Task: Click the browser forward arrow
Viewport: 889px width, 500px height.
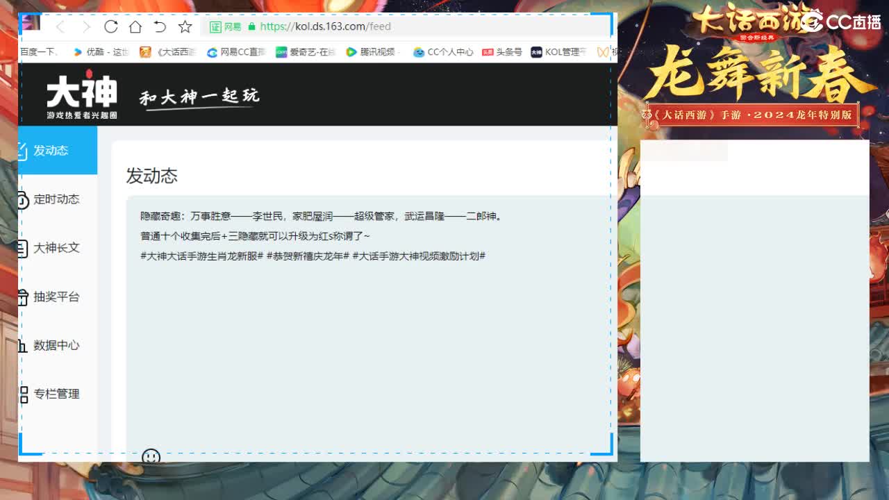Action: click(86, 26)
